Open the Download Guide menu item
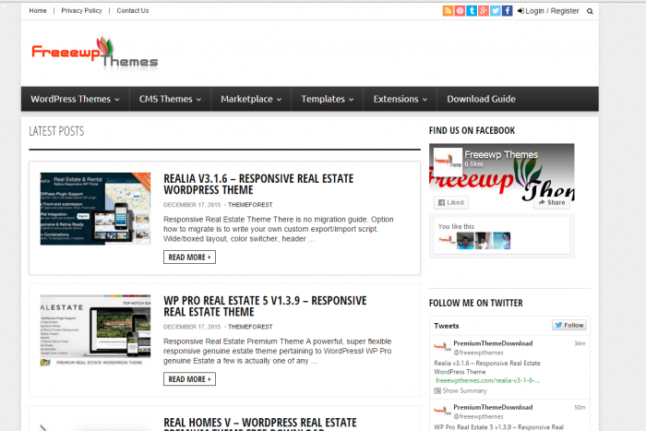This screenshot has width=646, height=431. click(x=481, y=99)
